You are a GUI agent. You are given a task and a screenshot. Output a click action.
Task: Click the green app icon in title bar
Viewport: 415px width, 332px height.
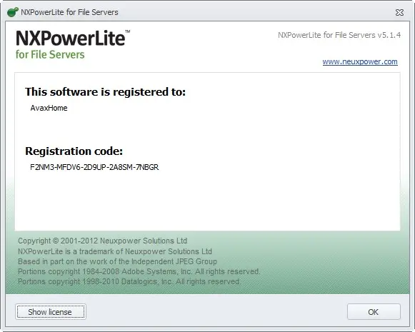click(x=12, y=12)
